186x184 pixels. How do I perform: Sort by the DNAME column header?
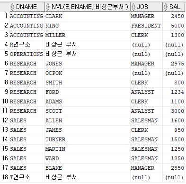pyautogui.click(x=27, y=7)
